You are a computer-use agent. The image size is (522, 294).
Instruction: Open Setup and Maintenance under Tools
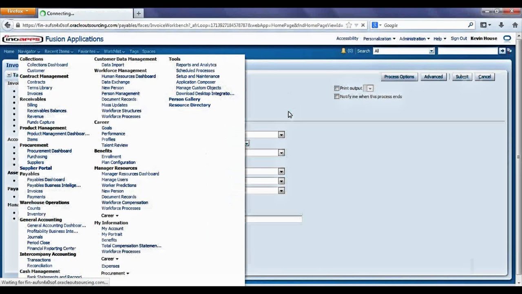point(198,76)
